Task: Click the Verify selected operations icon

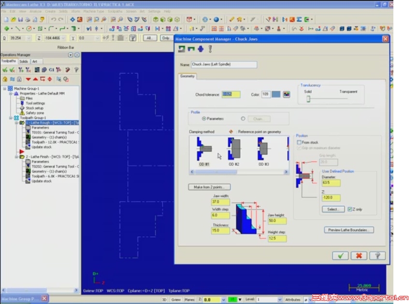Action: pos(44,70)
